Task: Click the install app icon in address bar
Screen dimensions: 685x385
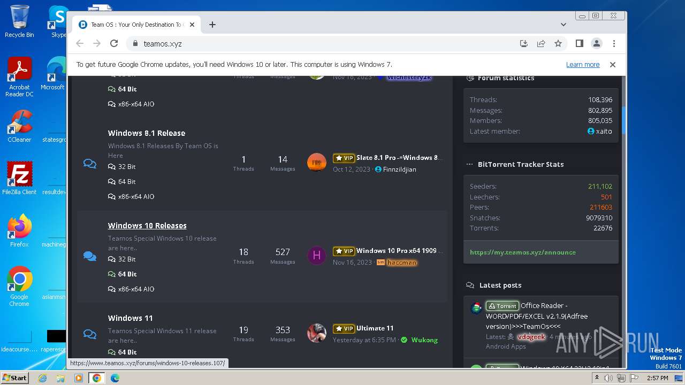Action: 524,44
